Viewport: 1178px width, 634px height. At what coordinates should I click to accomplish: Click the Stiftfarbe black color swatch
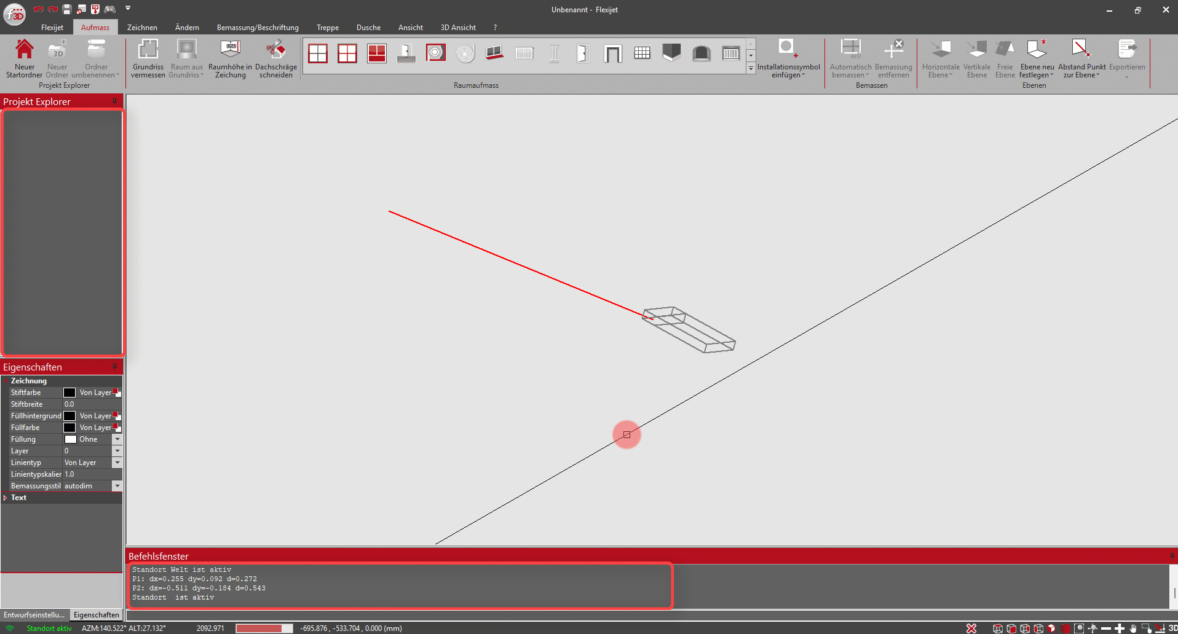pyautogui.click(x=69, y=393)
